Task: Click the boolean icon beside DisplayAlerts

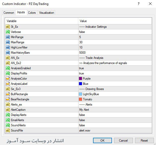Action: pos(8,115)
